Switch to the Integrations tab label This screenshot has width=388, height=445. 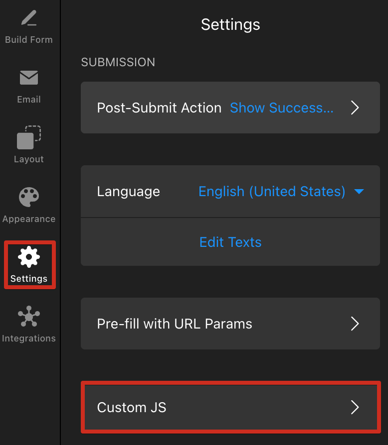coord(29,338)
